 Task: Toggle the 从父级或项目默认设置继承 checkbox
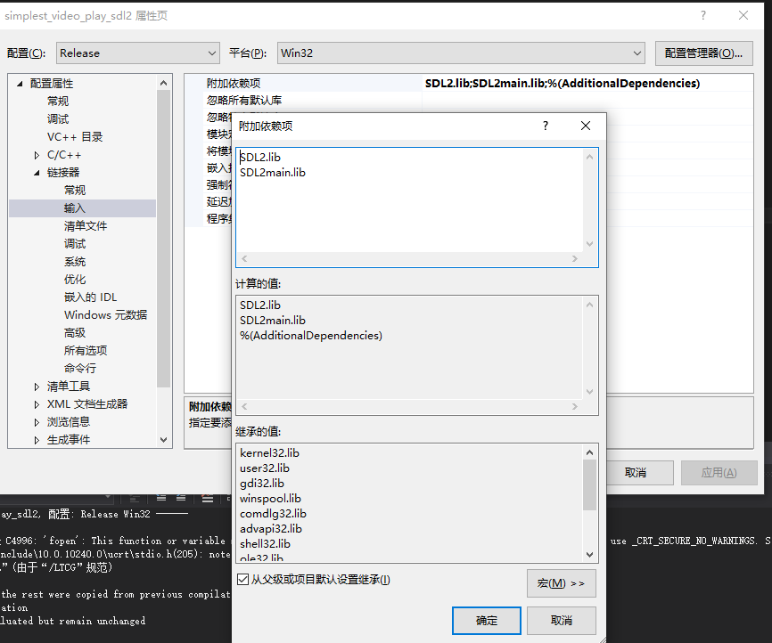click(x=242, y=578)
